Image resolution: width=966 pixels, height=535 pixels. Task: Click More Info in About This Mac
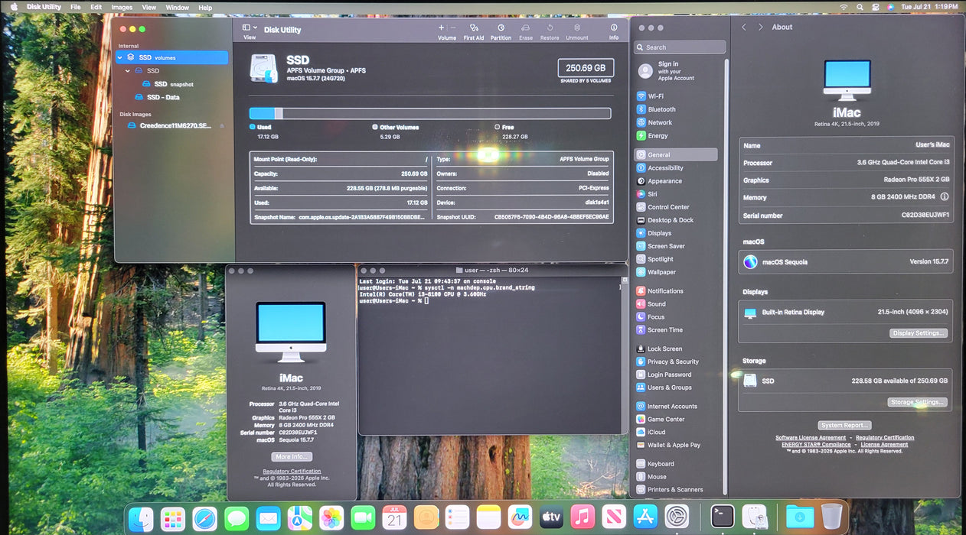coord(292,456)
